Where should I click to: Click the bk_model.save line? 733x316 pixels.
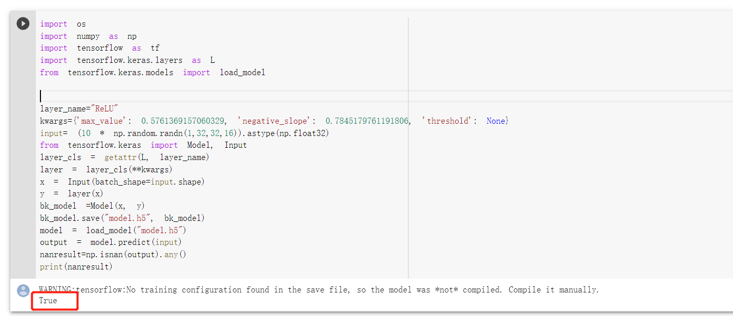[123, 217]
